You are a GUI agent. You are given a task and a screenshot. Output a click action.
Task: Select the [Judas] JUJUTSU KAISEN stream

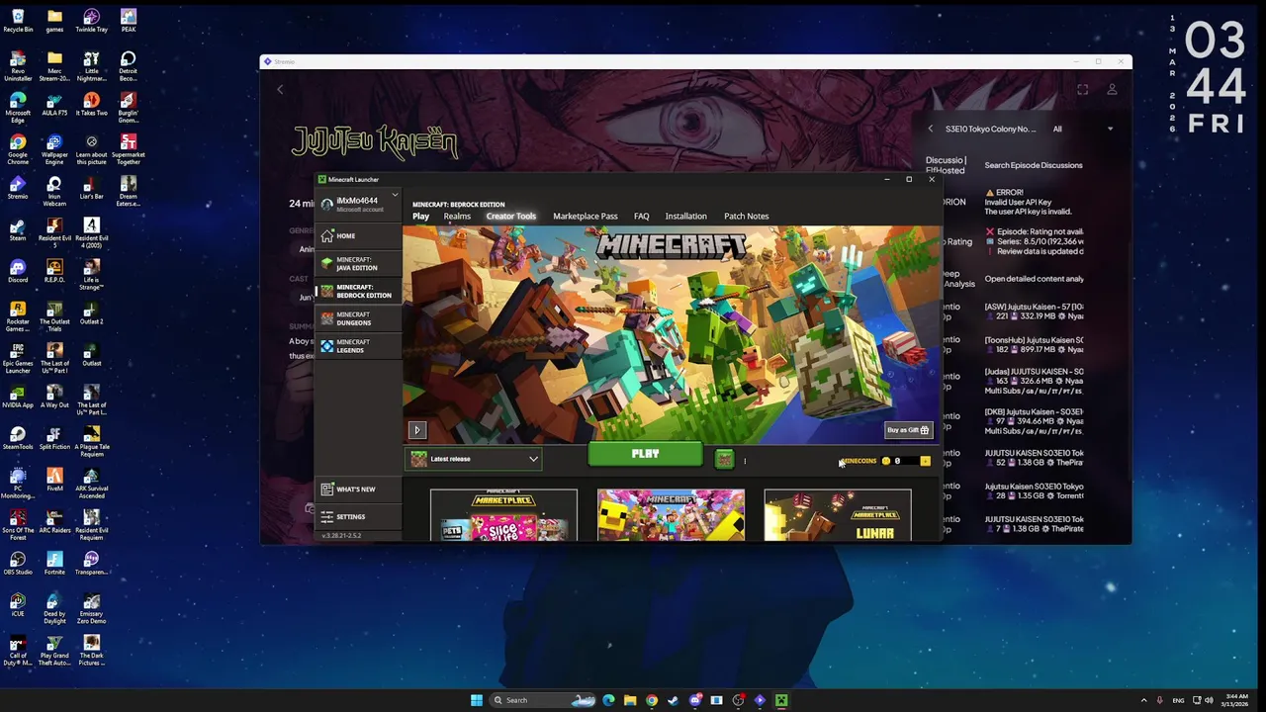(1034, 381)
